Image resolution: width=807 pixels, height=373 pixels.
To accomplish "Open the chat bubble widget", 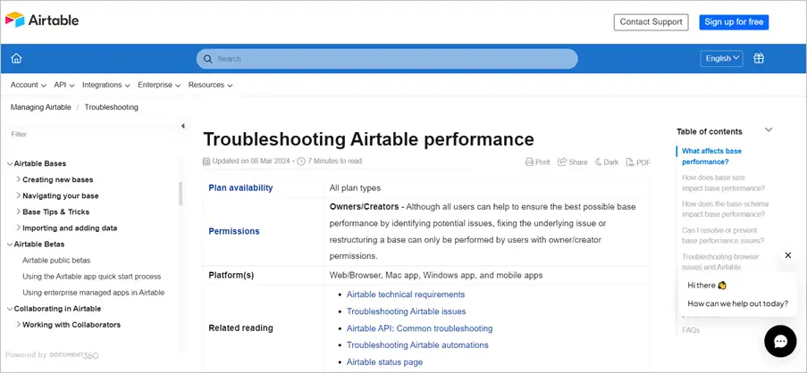I will coord(779,341).
